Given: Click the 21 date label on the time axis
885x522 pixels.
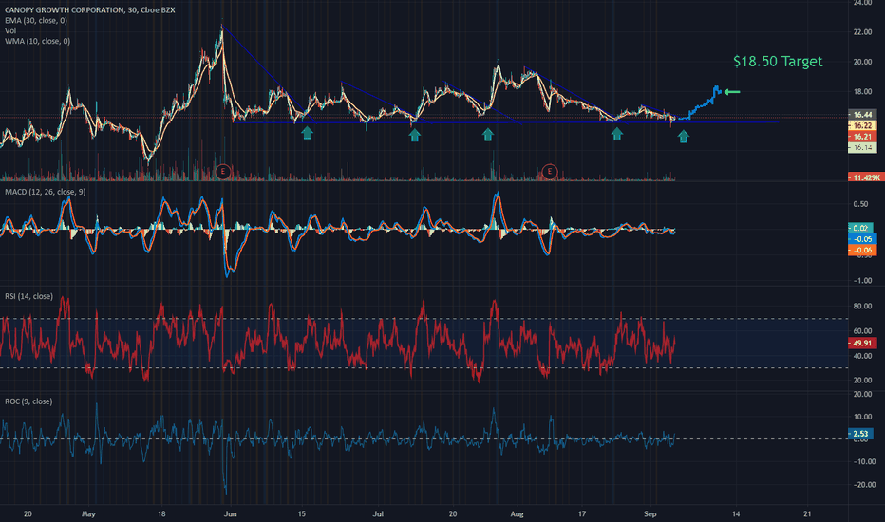Looking at the screenshot, I should 807,514.
